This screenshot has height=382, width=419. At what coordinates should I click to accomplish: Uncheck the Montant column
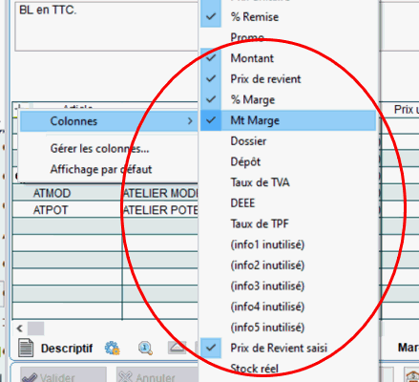coord(288,58)
